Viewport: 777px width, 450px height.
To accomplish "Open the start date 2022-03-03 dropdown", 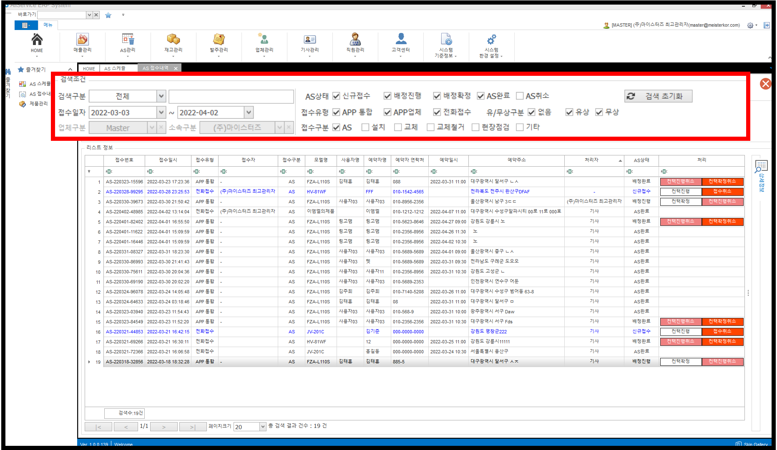I will click(161, 112).
